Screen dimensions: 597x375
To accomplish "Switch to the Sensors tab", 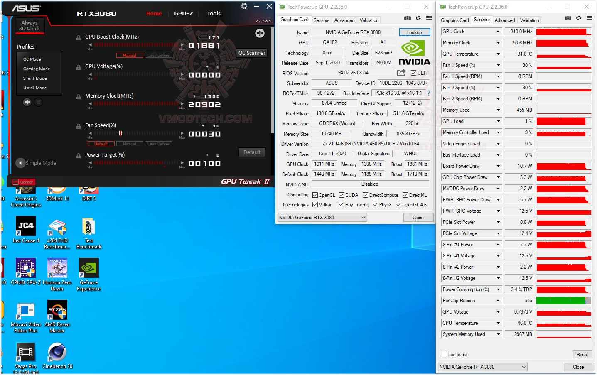I will tap(322, 20).
